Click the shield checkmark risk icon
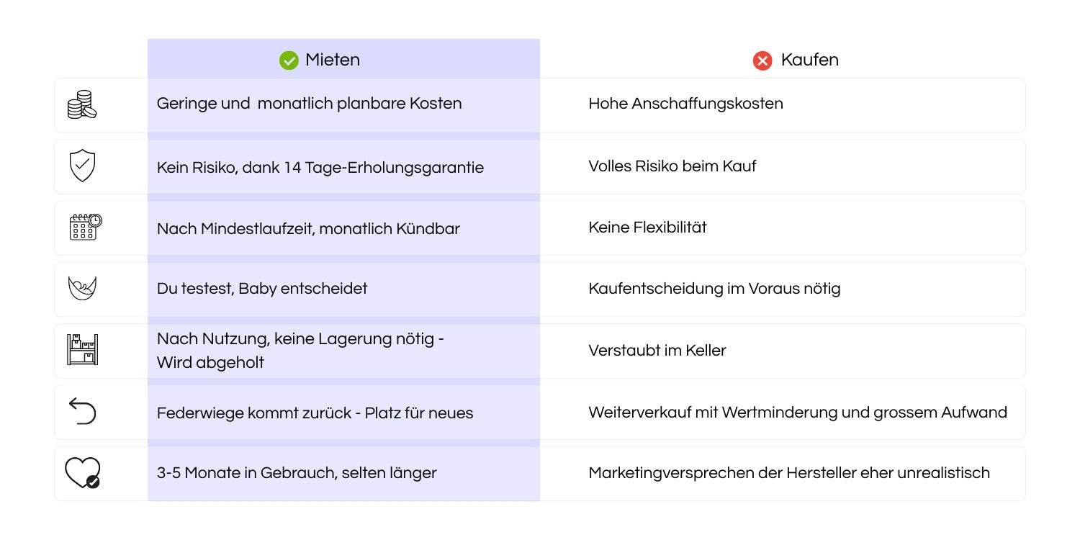 point(82,166)
